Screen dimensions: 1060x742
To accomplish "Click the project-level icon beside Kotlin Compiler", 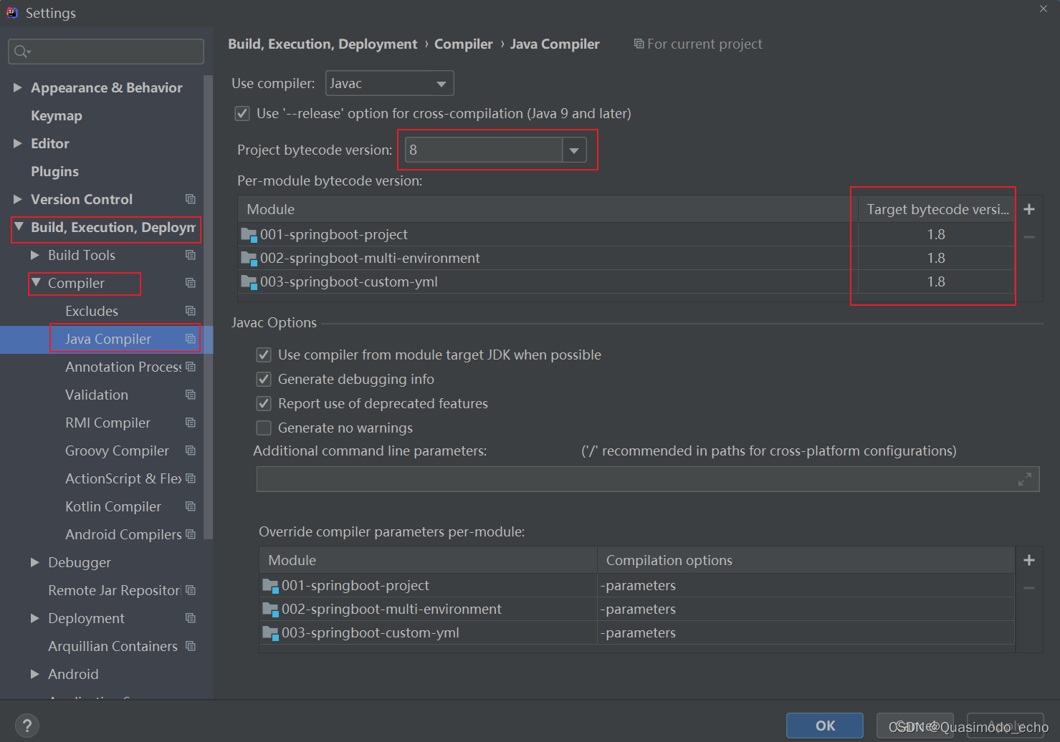I will pos(190,506).
